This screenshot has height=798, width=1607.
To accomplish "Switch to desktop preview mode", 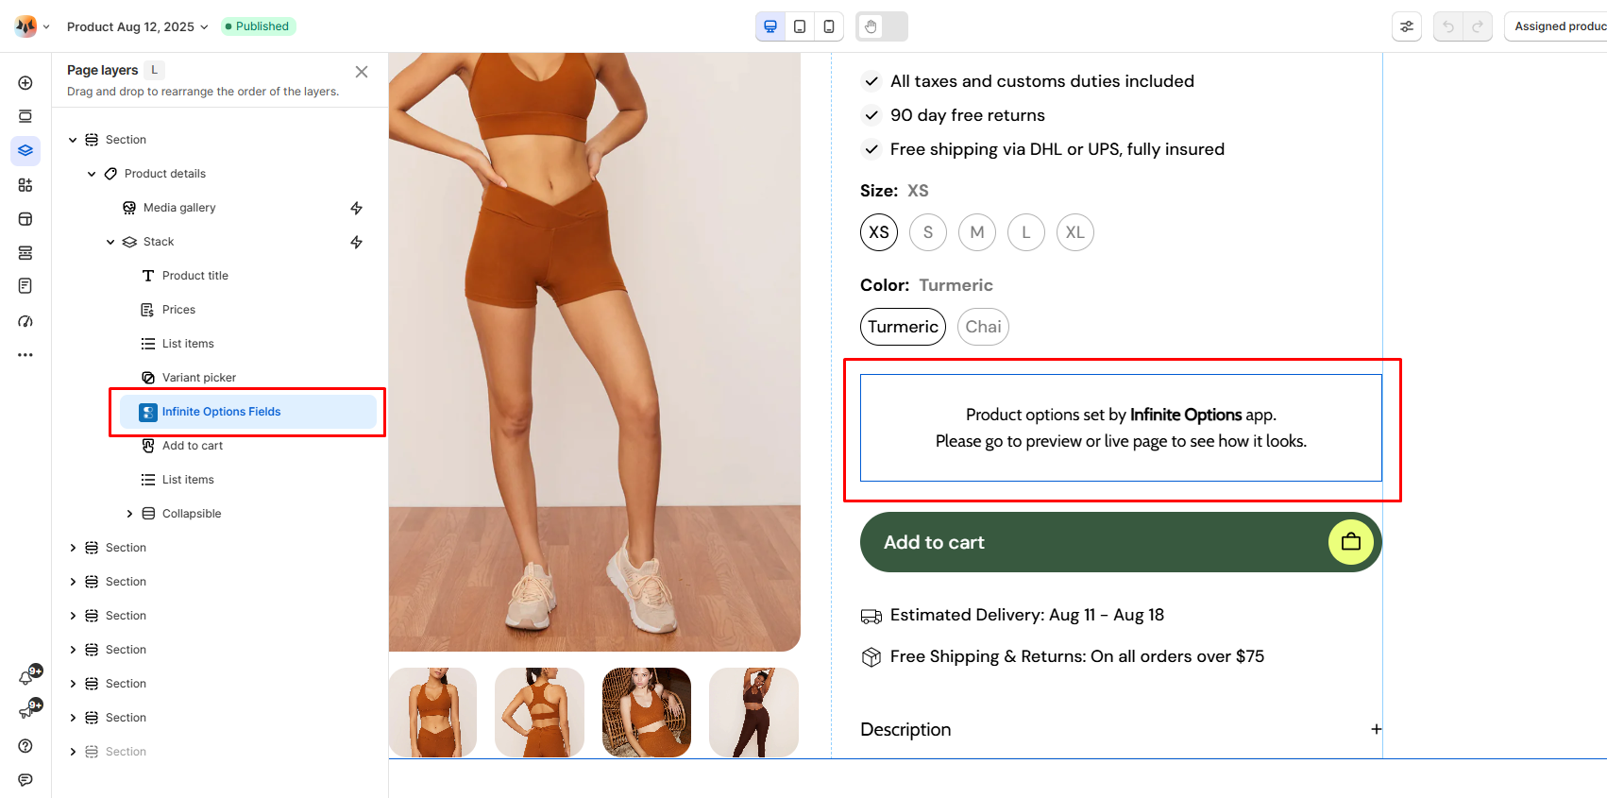I will coord(770,26).
